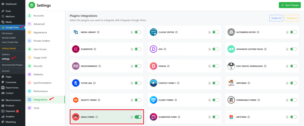
Task: Open the Analytics admin menu
Action: pos(12,117)
